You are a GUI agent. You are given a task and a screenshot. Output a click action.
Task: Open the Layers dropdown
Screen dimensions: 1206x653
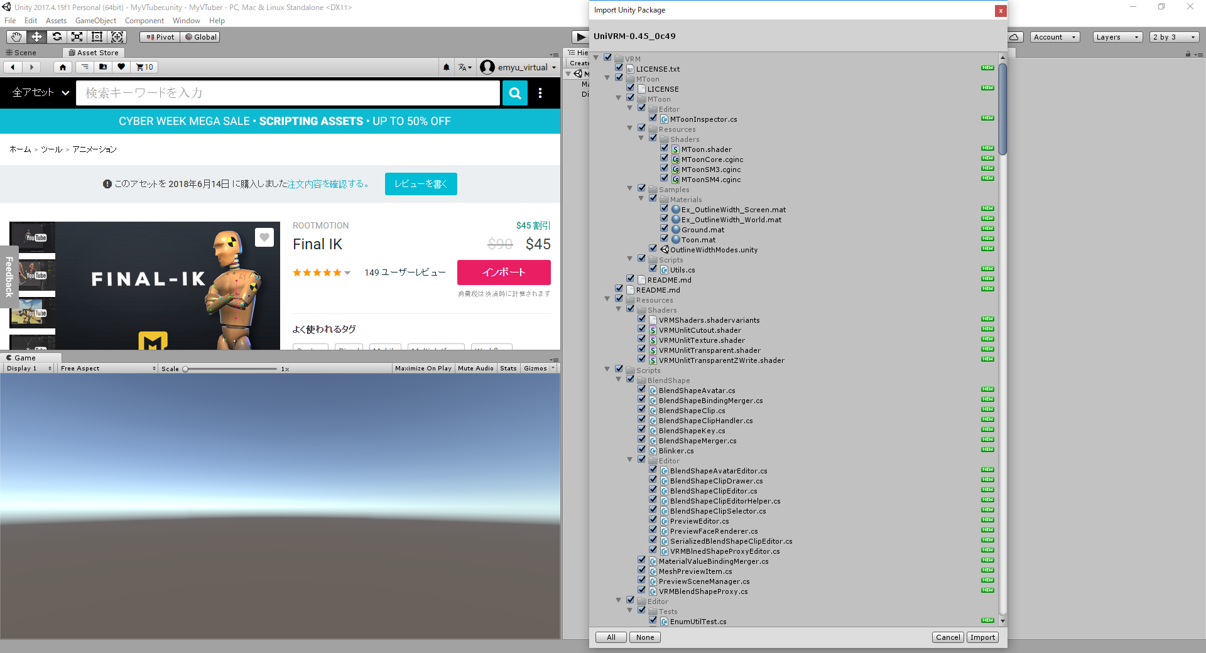[x=1117, y=36]
